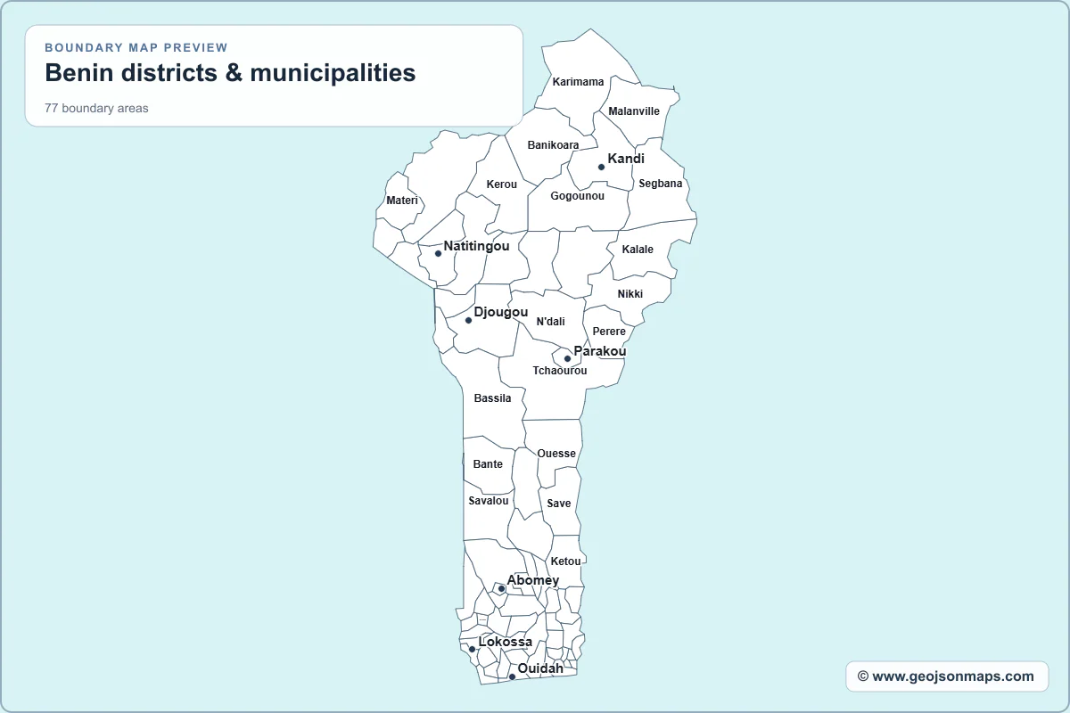Select the Banikoara district label

[553, 145]
